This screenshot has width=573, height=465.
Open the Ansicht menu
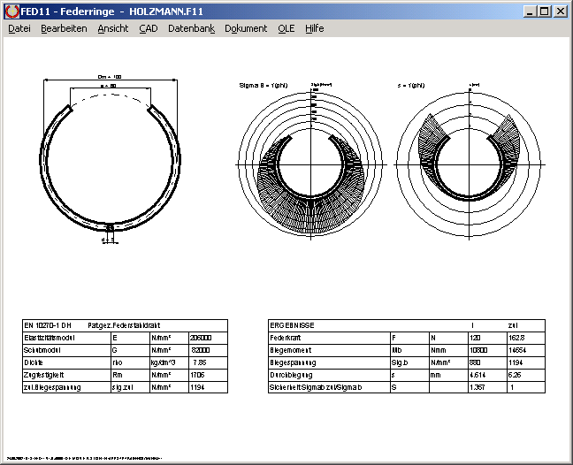click(112, 28)
